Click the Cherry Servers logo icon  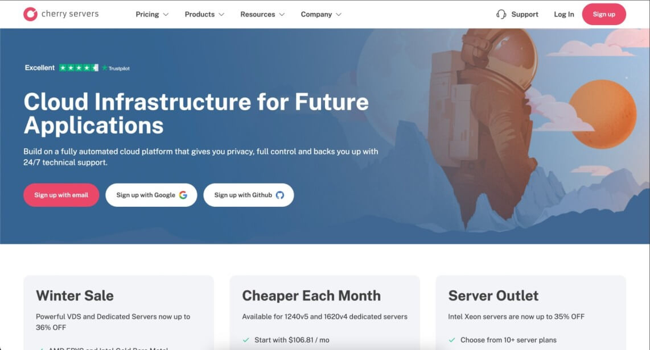[x=30, y=14]
